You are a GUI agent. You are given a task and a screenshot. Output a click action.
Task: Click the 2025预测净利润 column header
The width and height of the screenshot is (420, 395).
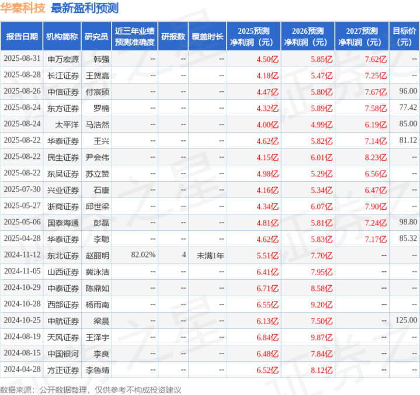pyautogui.click(x=254, y=36)
